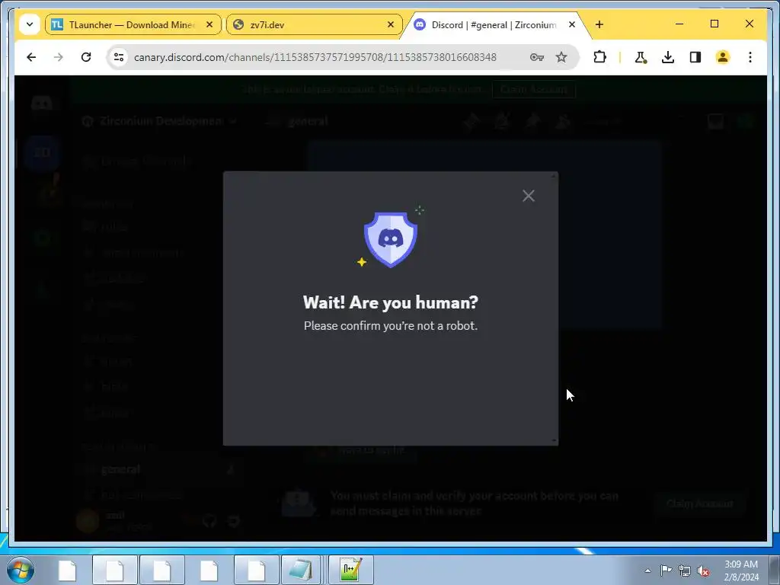780x585 pixels.
Task: Click the Discord shield logo
Action: (x=391, y=240)
